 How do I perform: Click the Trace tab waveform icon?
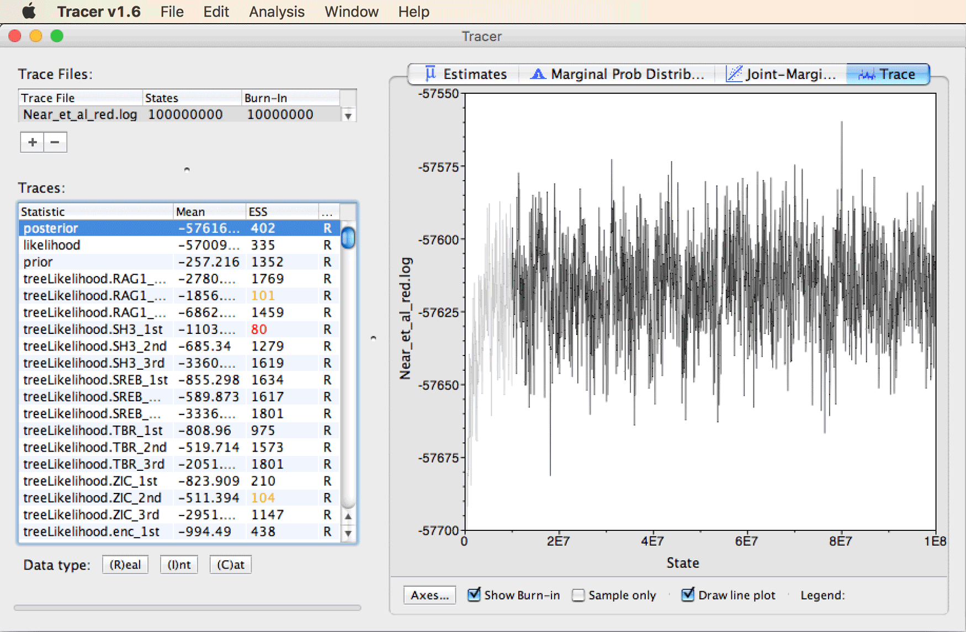point(867,75)
